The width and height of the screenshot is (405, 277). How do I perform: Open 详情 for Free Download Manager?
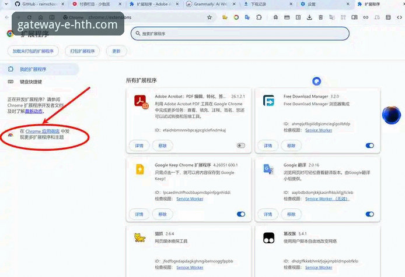pyautogui.click(x=268, y=145)
